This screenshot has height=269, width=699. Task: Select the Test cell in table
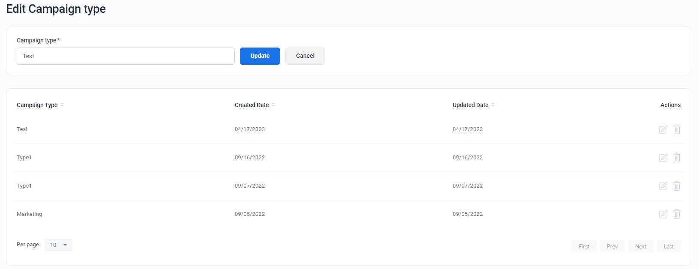click(x=22, y=129)
